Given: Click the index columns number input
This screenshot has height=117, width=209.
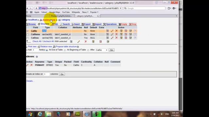Looking at the screenshot, I should (x=46, y=74).
